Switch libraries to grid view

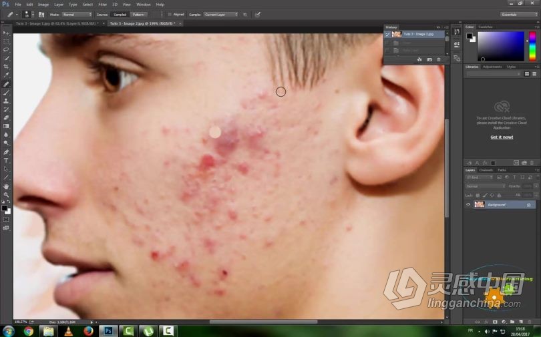pyautogui.click(x=527, y=74)
